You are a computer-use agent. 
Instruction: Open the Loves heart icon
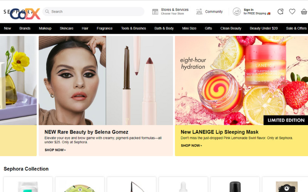pyautogui.click(x=292, y=12)
